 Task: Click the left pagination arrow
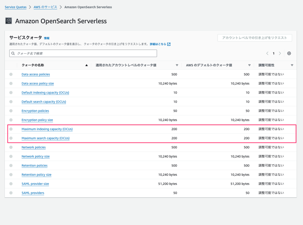point(267,53)
